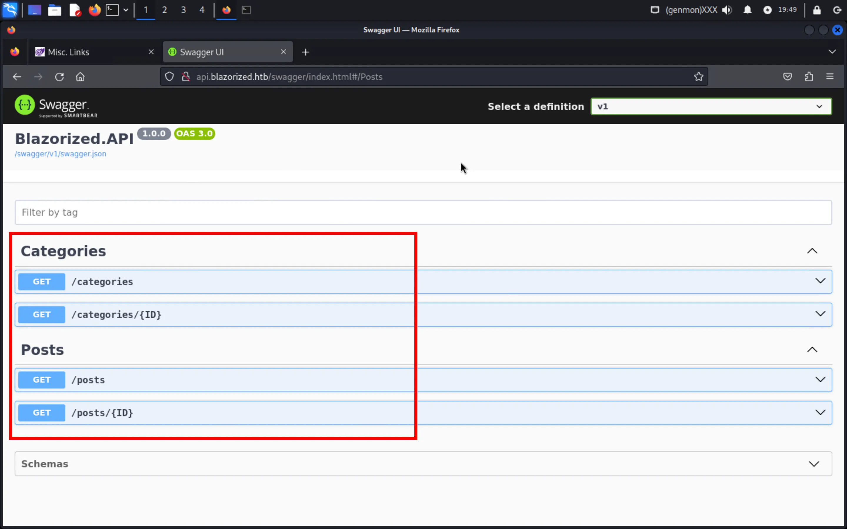Go back to the previous page

point(17,77)
